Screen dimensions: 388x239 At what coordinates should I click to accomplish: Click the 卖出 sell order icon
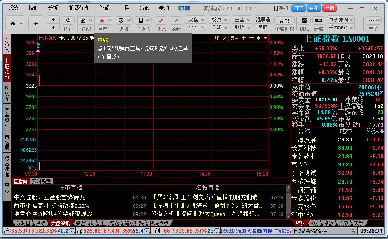click(177, 19)
